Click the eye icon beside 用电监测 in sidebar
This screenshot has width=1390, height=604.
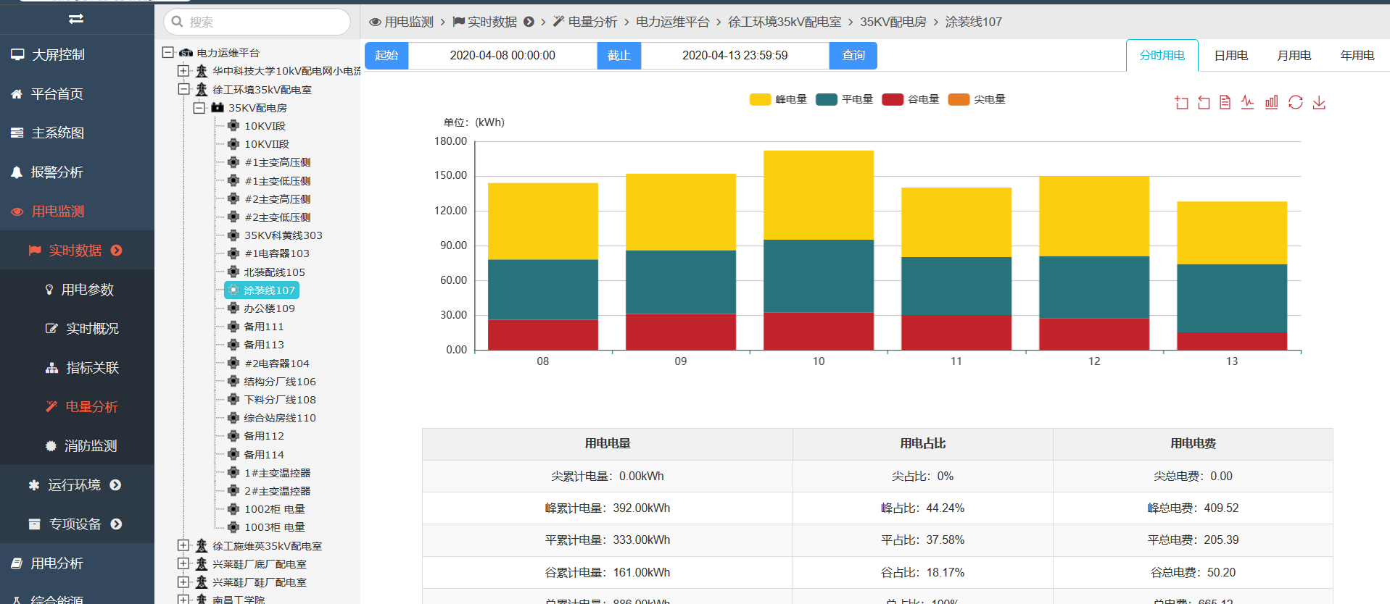click(17, 211)
